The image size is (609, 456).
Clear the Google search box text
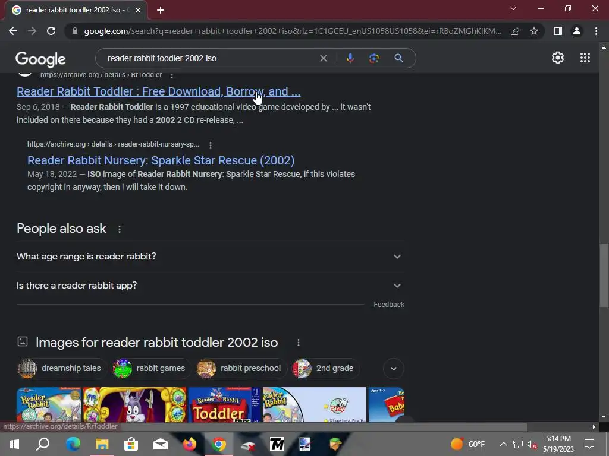tap(323, 58)
